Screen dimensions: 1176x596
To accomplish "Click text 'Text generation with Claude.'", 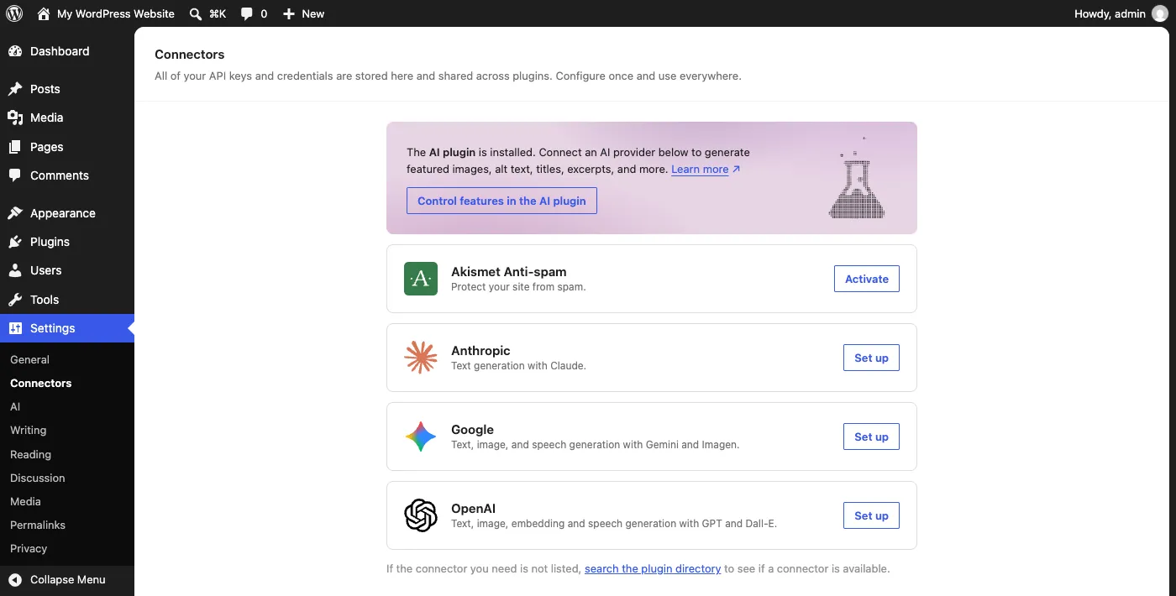I will coord(518,366).
